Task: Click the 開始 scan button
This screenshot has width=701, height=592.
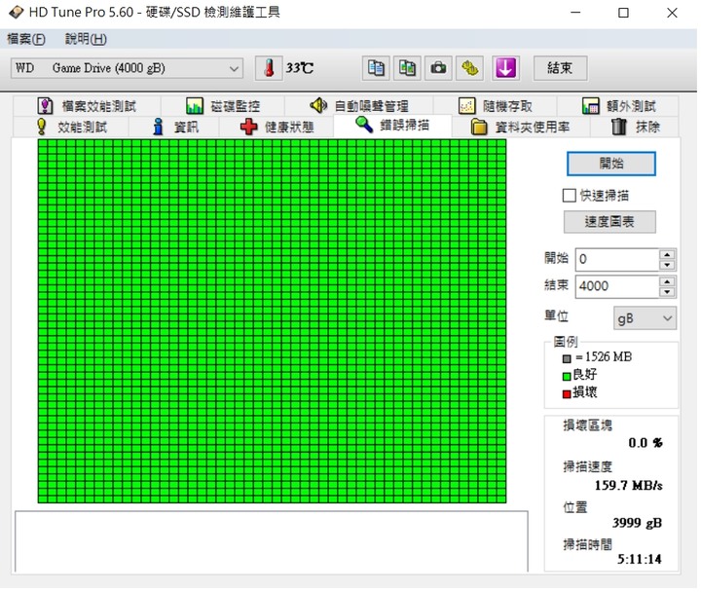Action: coord(610,164)
